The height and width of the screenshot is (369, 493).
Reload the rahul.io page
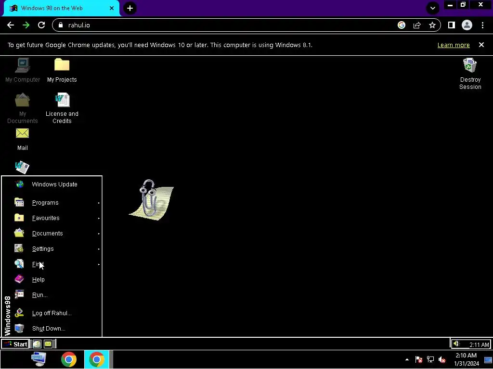point(41,25)
